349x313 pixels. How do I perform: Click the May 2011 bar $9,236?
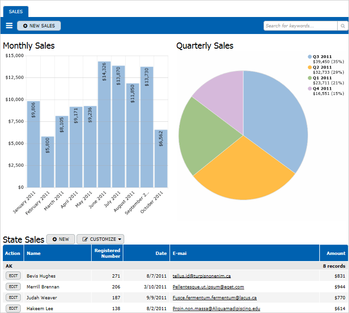[x=90, y=147]
